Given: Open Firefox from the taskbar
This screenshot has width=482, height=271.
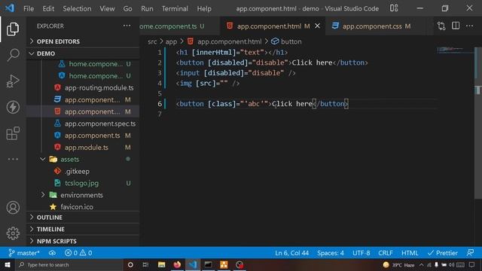Looking at the screenshot, I should pos(177,264).
